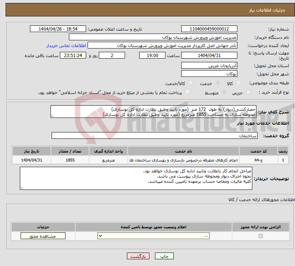
Task: Click the requester field نادر جهانی
Action: click(x=162, y=46)
